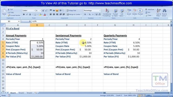Open the AutoSum dropdown arrow
Viewport: 173px width, 97px height.
(155, 9)
